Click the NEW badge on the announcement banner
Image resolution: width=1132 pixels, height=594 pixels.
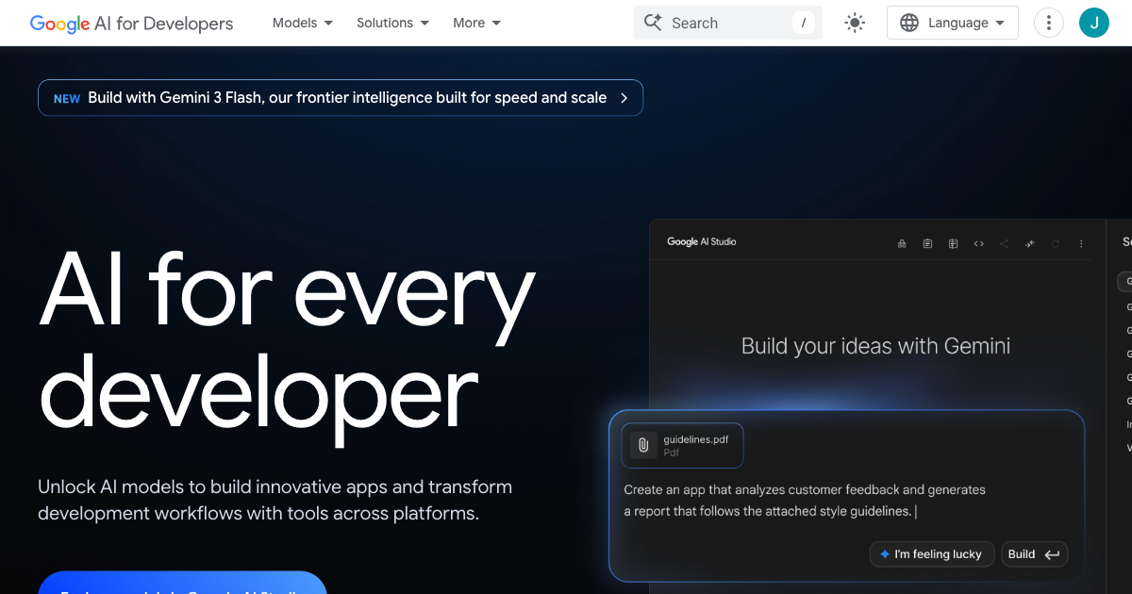pos(67,98)
